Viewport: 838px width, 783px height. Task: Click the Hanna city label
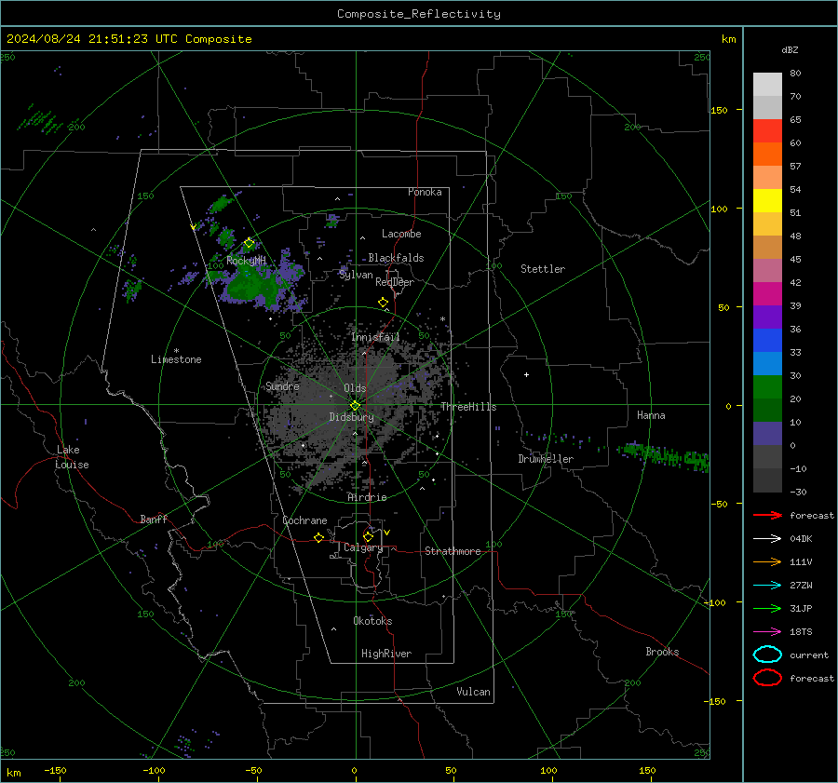pos(651,415)
